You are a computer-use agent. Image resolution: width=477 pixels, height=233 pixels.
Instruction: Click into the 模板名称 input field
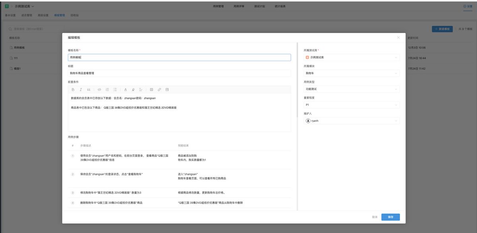(179, 58)
